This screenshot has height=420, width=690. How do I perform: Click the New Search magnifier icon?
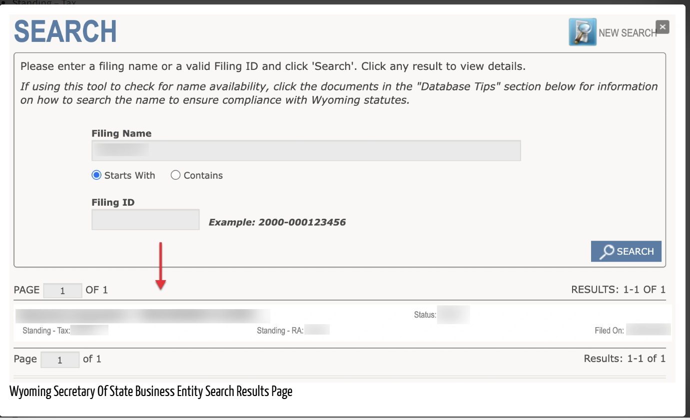[583, 32]
